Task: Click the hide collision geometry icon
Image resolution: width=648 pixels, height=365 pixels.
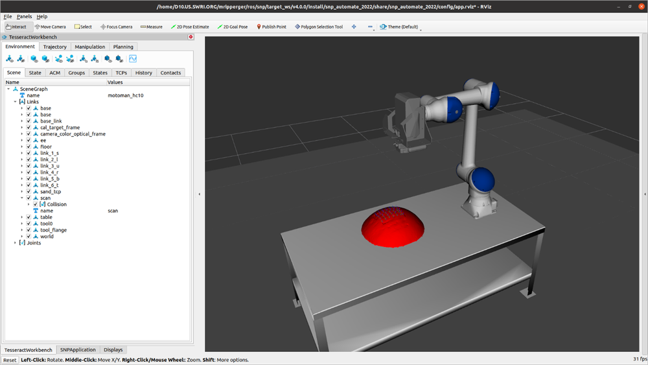Action: (x=70, y=59)
